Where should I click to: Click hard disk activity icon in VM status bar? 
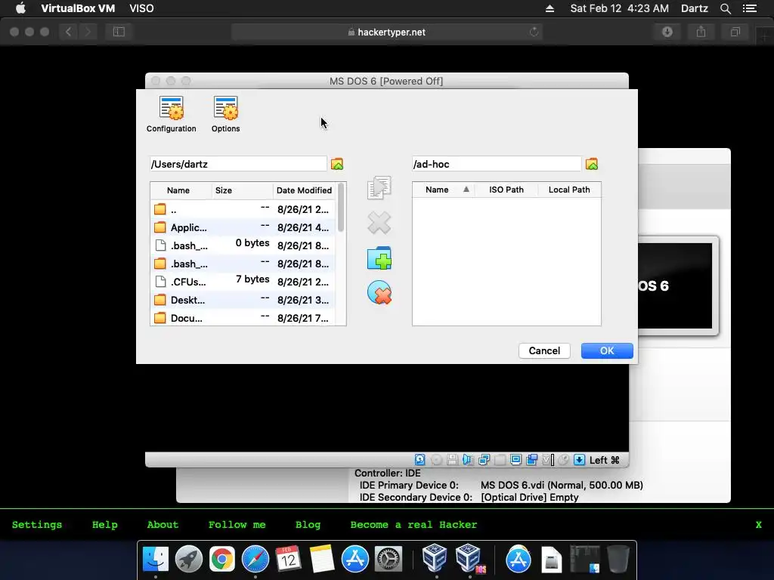click(x=420, y=460)
